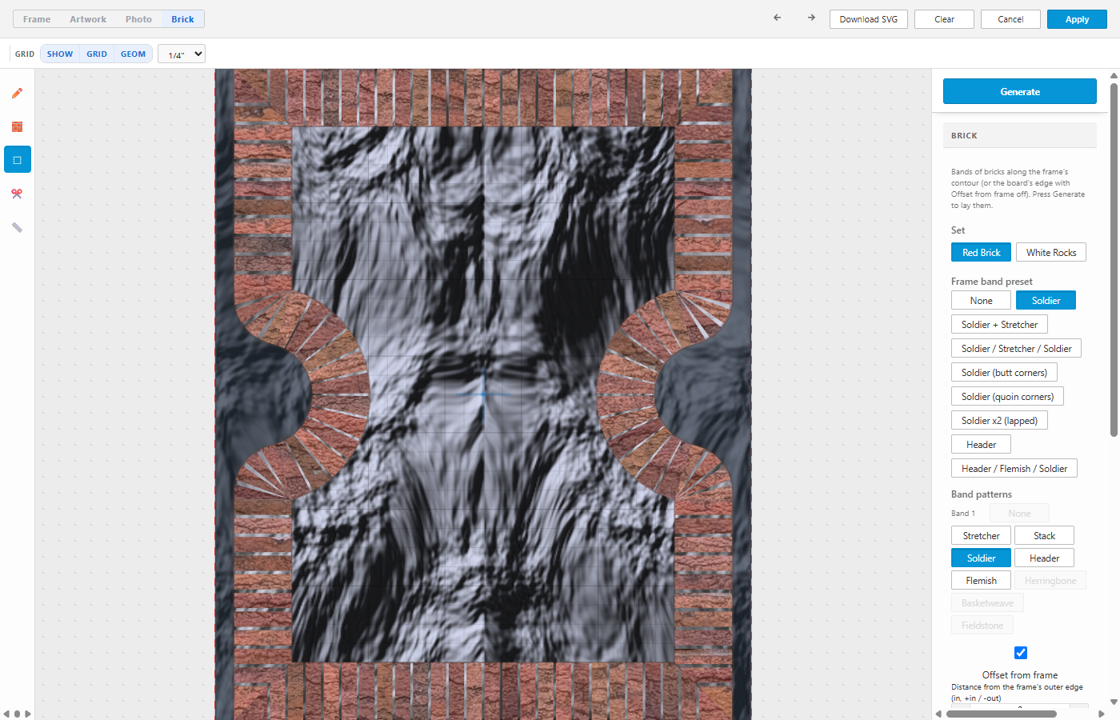
Task: Select Soldier x2 (lapped) preset
Action: coord(999,421)
